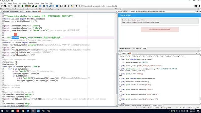The width and height of the screenshot is (201, 113).
Task: Run current cell icon
Action: pos(26,6)
